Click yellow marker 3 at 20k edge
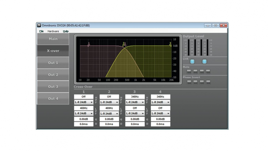This screenshot has height=151, width=268. point(170,44)
